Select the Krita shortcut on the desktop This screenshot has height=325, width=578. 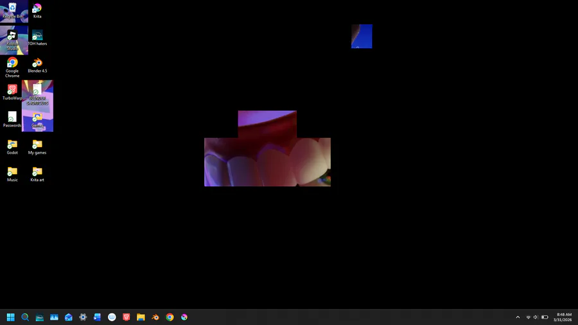[x=37, y=11]
